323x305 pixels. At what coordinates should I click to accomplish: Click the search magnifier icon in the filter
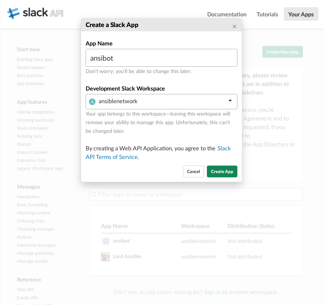point(94,194)
